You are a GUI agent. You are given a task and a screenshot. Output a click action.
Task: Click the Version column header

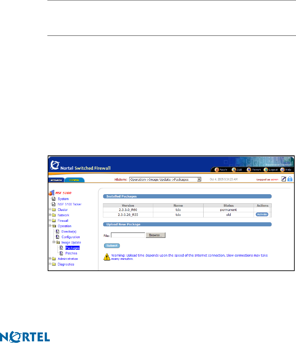tap(128, 205)
